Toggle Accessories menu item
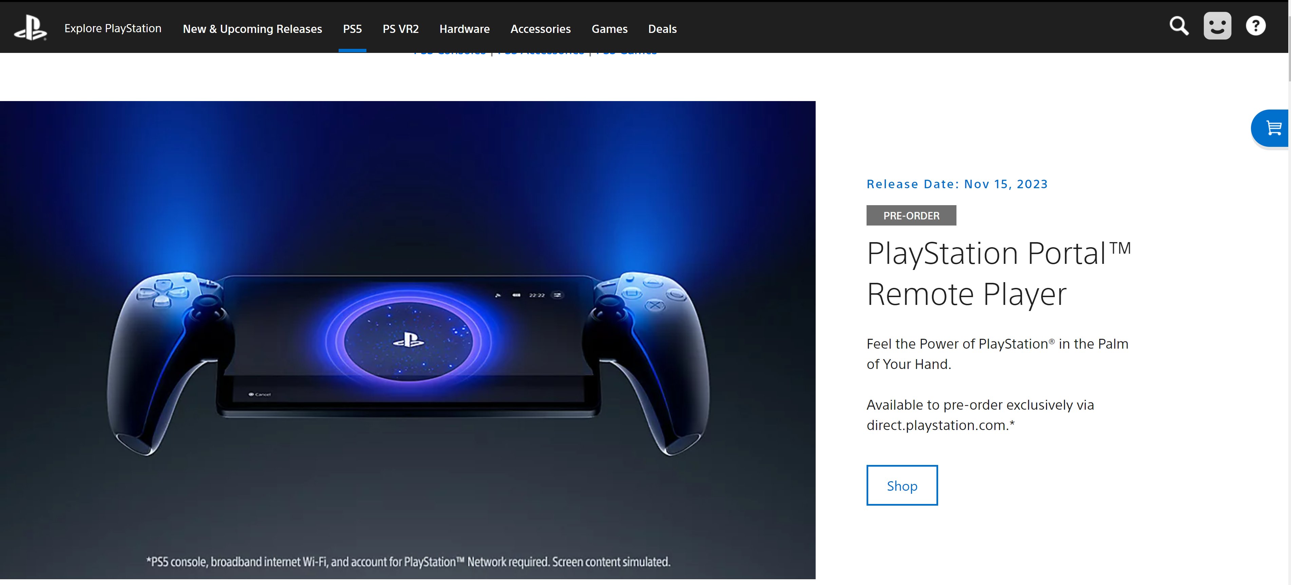The width and height of the screenshot is (1291, 585). tap(541, 28)
